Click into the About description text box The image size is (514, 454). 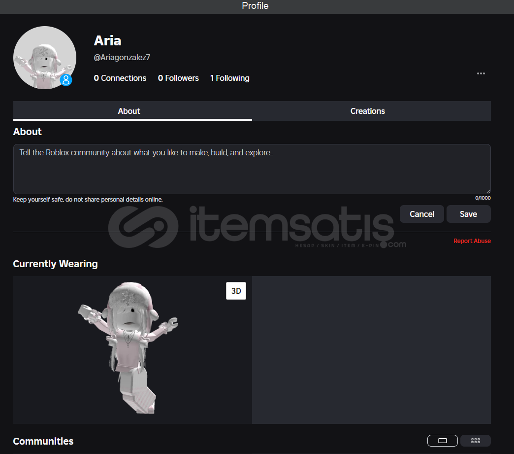point(252,169)
